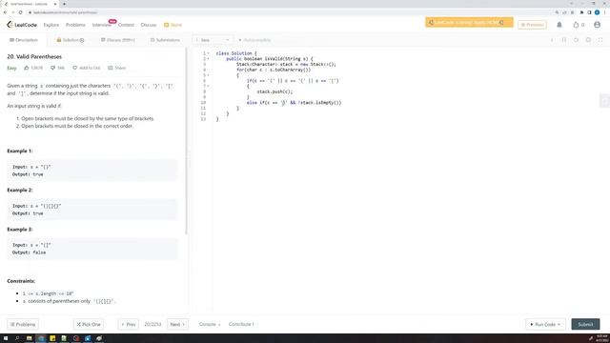Open editor settings gear icon

pyautogui.click(x=588, y=40)
